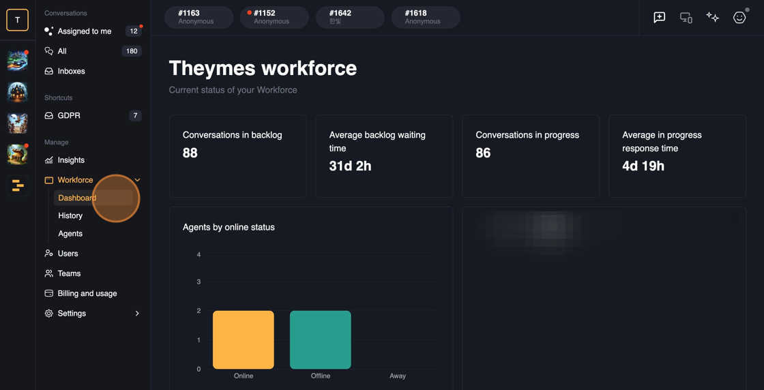This screenshot has width=764, height=390.
Task: Click the 31d 2h waiting time value
Action: pyautogui.click(x=351, y=166)
